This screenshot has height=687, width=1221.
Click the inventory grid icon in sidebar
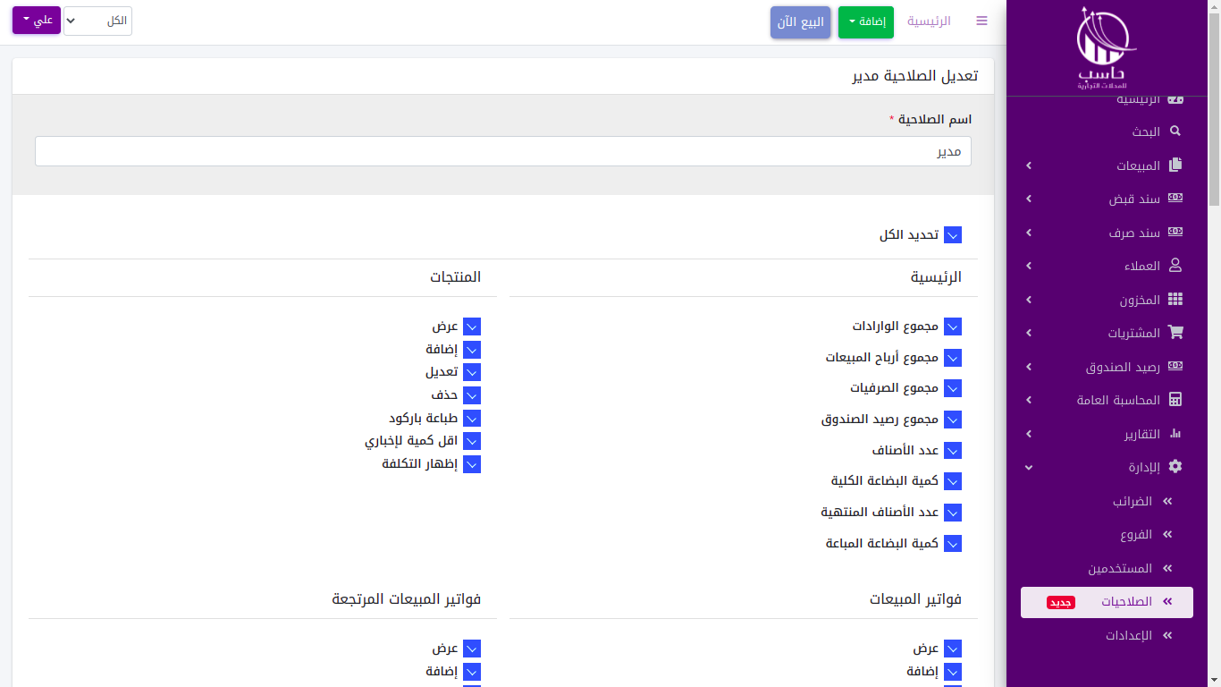click(1175, 300)
